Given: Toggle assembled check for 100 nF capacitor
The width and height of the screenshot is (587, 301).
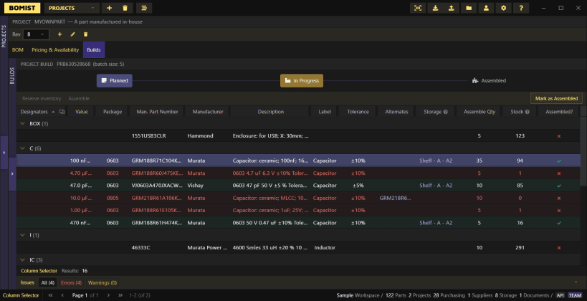Looking at the screenshot, I should pos(559,161).
